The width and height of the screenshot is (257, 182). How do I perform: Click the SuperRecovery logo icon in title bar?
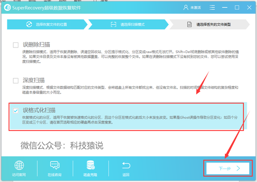click(7, 8)
